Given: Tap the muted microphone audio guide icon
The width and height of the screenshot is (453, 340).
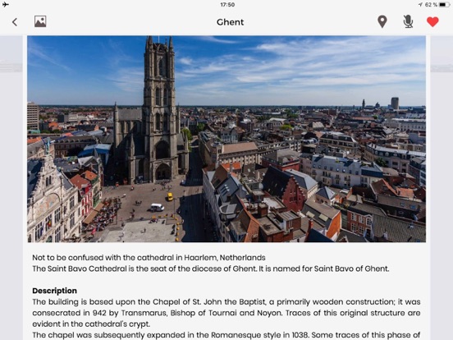Looking at the screenshot, I should [408, 21].
